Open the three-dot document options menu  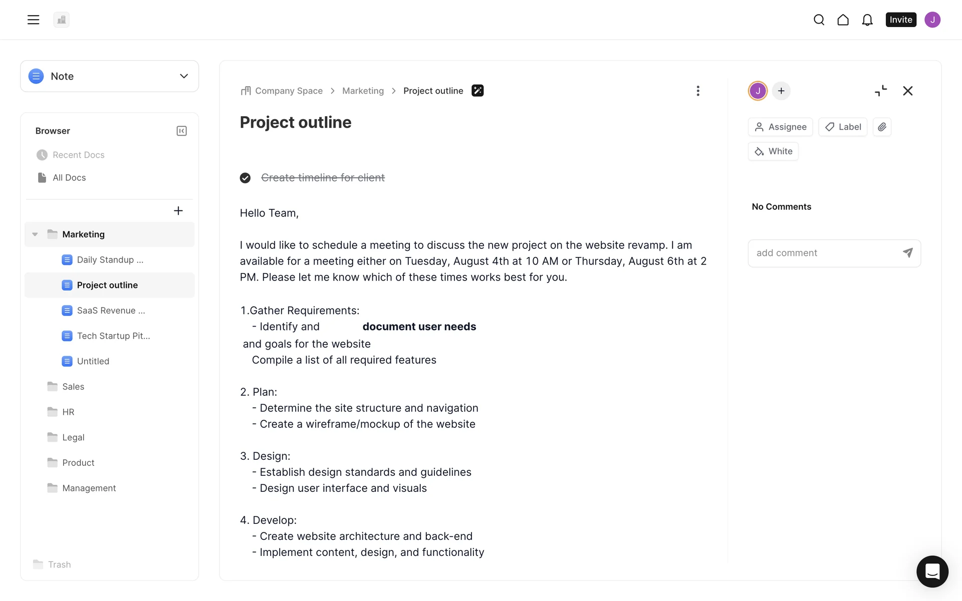click(x=697, y=91)
